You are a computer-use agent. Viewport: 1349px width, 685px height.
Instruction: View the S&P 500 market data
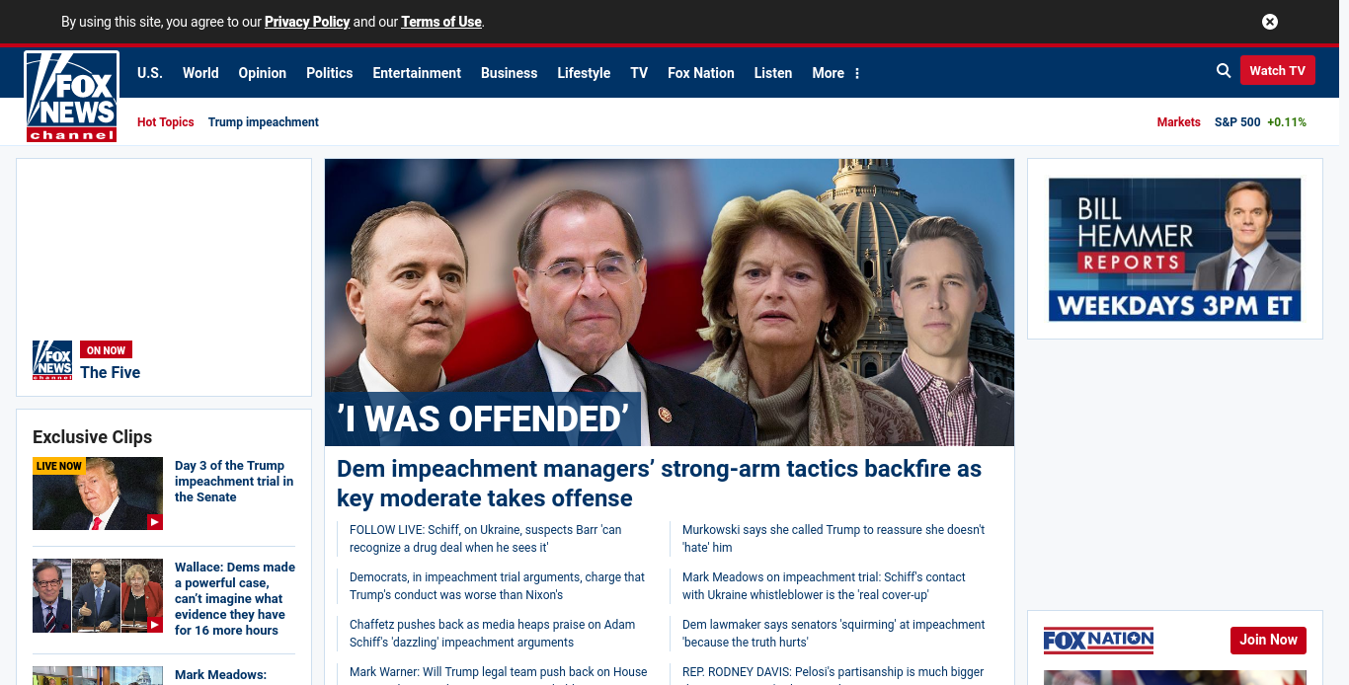1260,122
